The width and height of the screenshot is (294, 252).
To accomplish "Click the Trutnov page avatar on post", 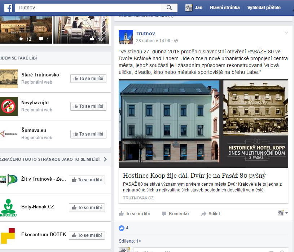I will [x=126, y=37].
